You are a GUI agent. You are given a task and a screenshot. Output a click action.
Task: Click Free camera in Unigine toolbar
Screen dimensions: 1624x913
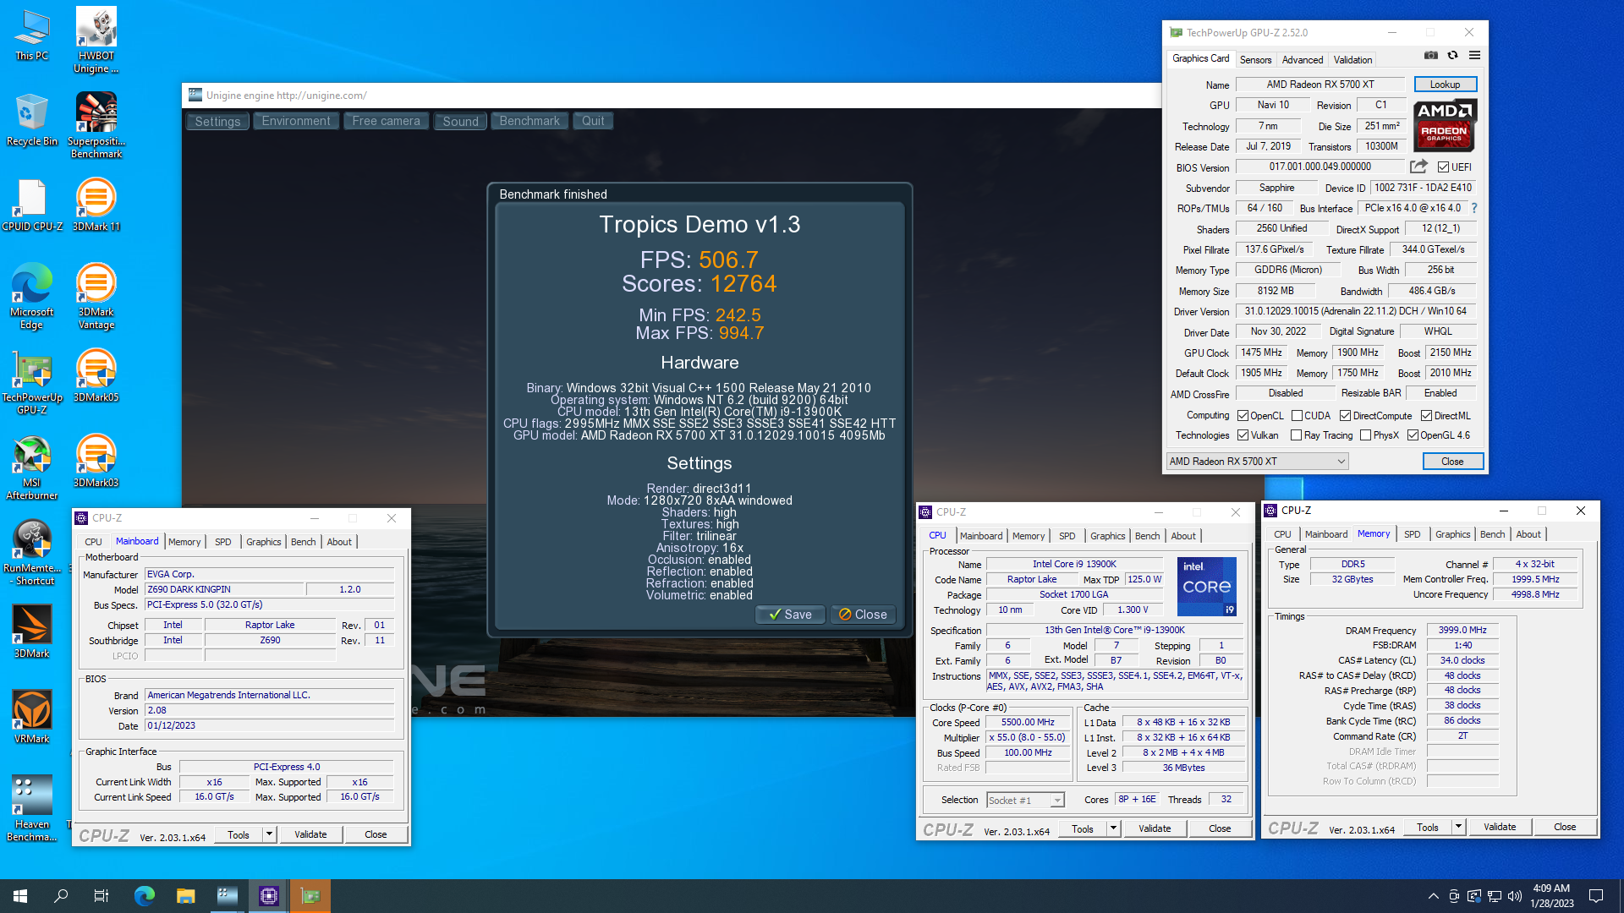click(x=386, y=121)
